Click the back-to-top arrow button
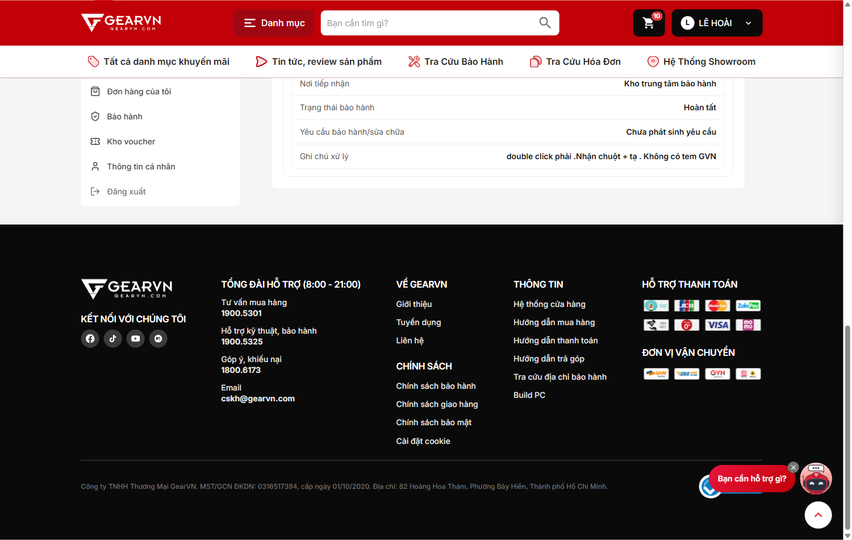The height and width of the screenshot is (540, 852). pyautogui.click(x=818, y=515)
